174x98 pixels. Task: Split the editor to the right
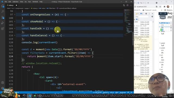(128, 5)
